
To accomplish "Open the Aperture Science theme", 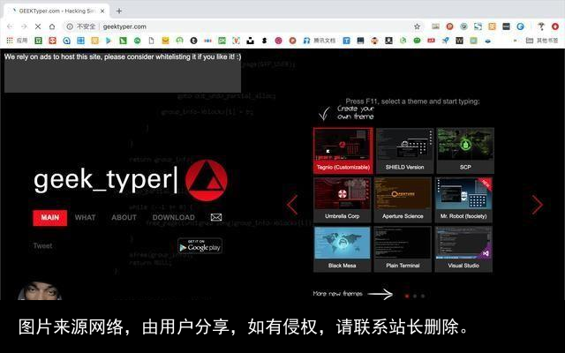I will (403, 200).
